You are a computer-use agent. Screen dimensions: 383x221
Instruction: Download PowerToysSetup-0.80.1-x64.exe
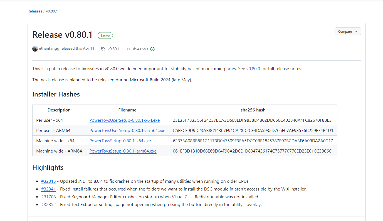(120, 141)
